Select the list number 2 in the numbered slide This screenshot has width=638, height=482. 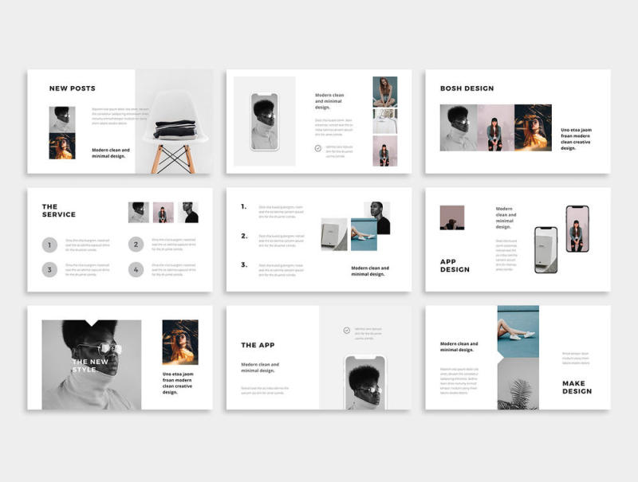click(x=243, y=236)
